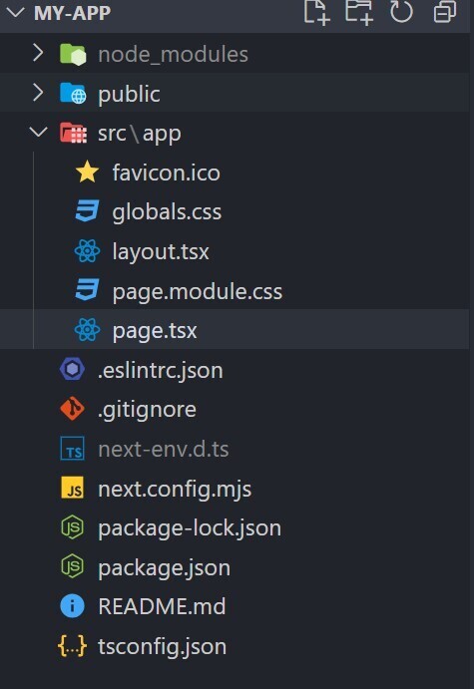Image resolution: width=474 pixels, height=689 pixels.
Task: Click the info icon beside README.md
Action: 72,606
